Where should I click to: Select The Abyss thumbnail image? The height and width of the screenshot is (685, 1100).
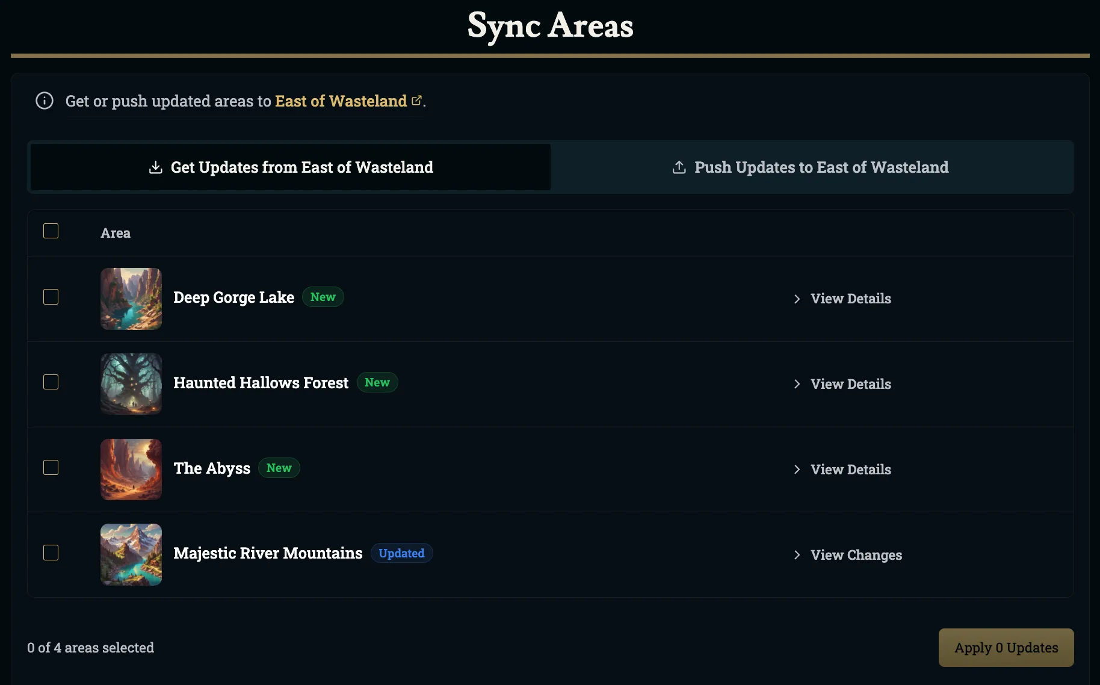(131, 469)
